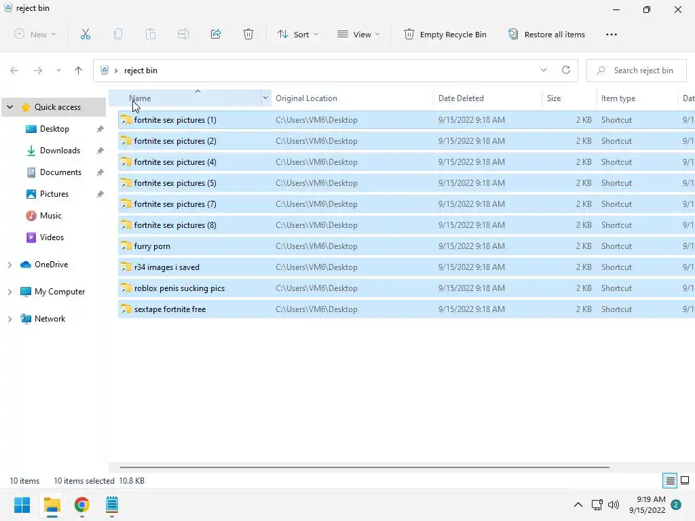Open notification center badge
Viewport: 695px width, 521px height.
click(x=676, y=505)
